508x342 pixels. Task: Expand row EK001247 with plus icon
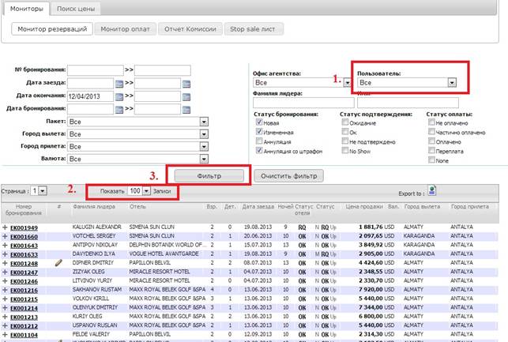click(x=5, y=272)
